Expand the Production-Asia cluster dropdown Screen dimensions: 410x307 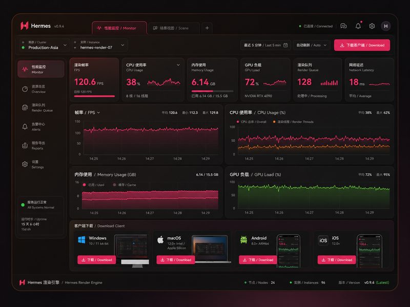(45, 45)
